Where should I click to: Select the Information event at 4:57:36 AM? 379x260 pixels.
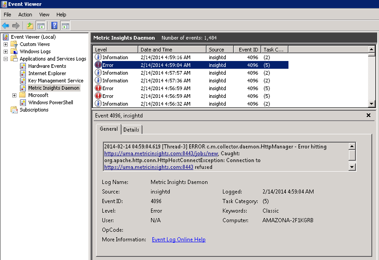(191, 81)
